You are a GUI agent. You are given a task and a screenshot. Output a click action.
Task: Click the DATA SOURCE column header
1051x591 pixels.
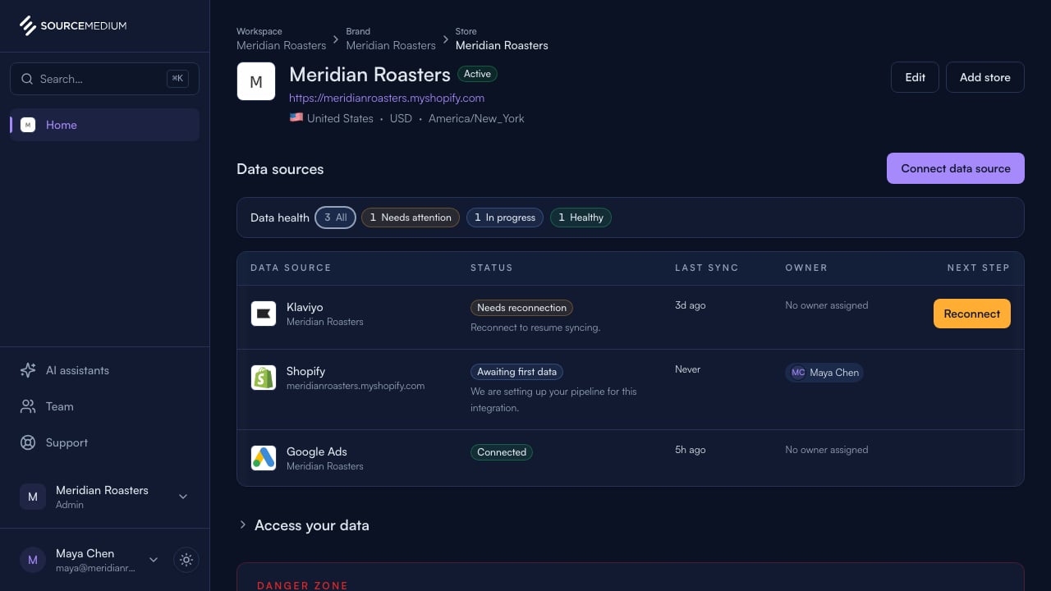pyautogui.click(x=291, y=268)
